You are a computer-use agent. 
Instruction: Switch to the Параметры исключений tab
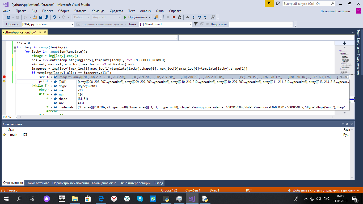tap(70, 183)
